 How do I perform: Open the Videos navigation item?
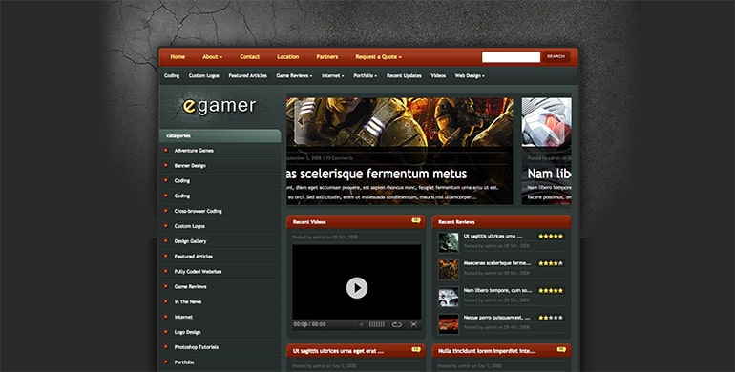click(438, 76)
